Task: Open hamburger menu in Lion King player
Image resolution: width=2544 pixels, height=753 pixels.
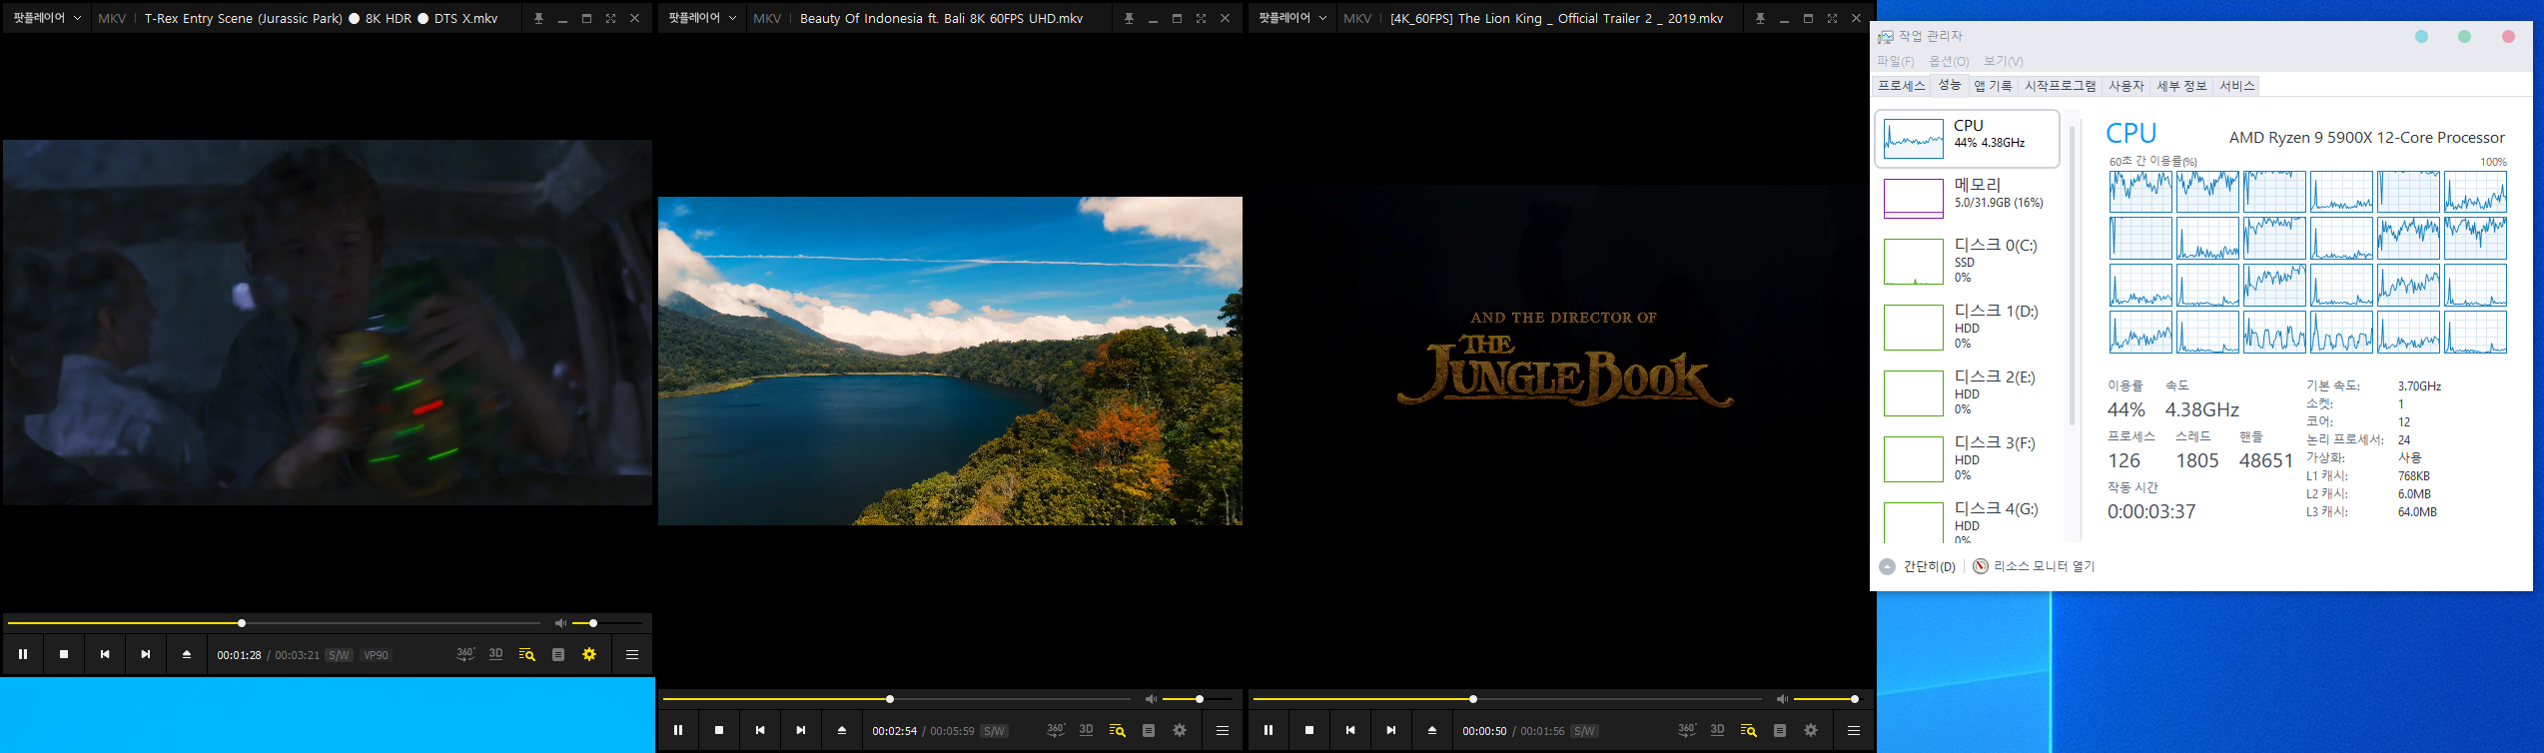Action: tap(1854, 731)
